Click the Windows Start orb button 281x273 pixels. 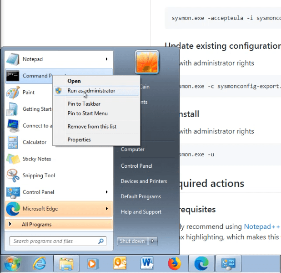(x=12, y=263)
